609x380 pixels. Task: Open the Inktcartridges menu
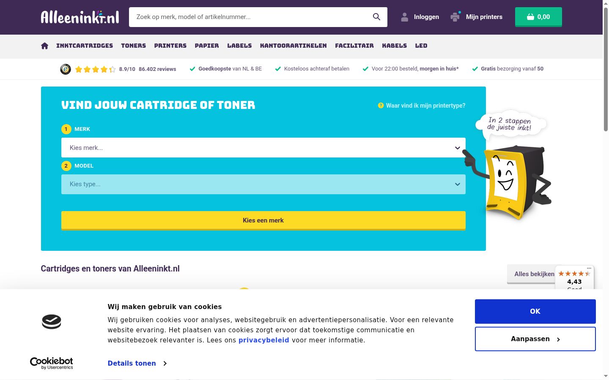(85, 46)
